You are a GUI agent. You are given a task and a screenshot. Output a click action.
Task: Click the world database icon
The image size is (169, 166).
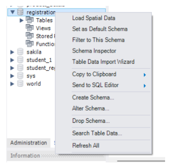coord(20,83)
